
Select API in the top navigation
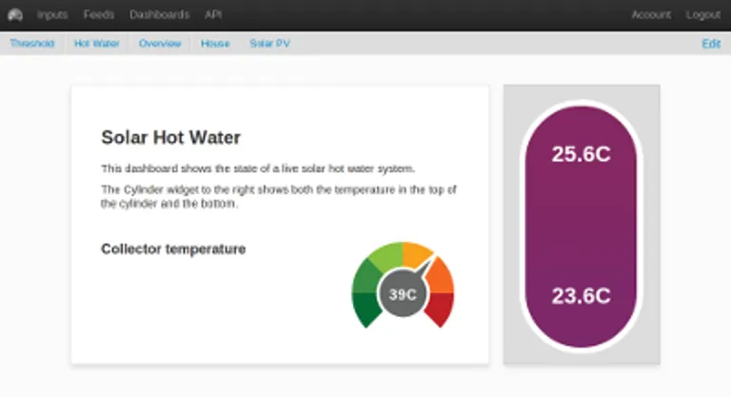click(x=213, y=15)
